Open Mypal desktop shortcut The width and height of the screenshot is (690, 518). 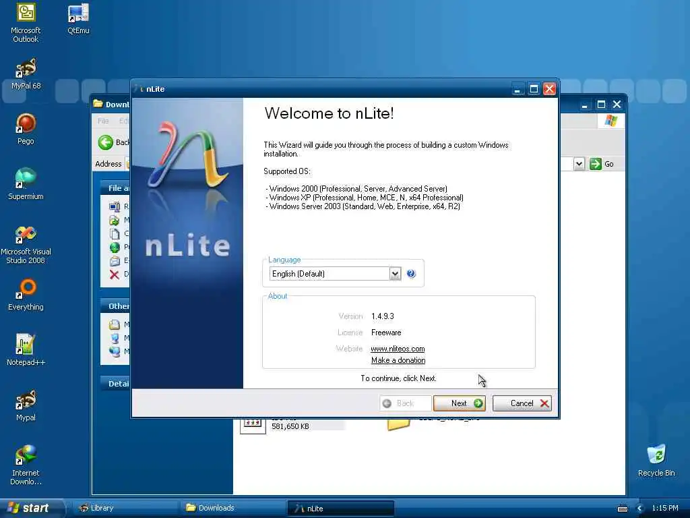pyautogui.click(x=26, y=405)
